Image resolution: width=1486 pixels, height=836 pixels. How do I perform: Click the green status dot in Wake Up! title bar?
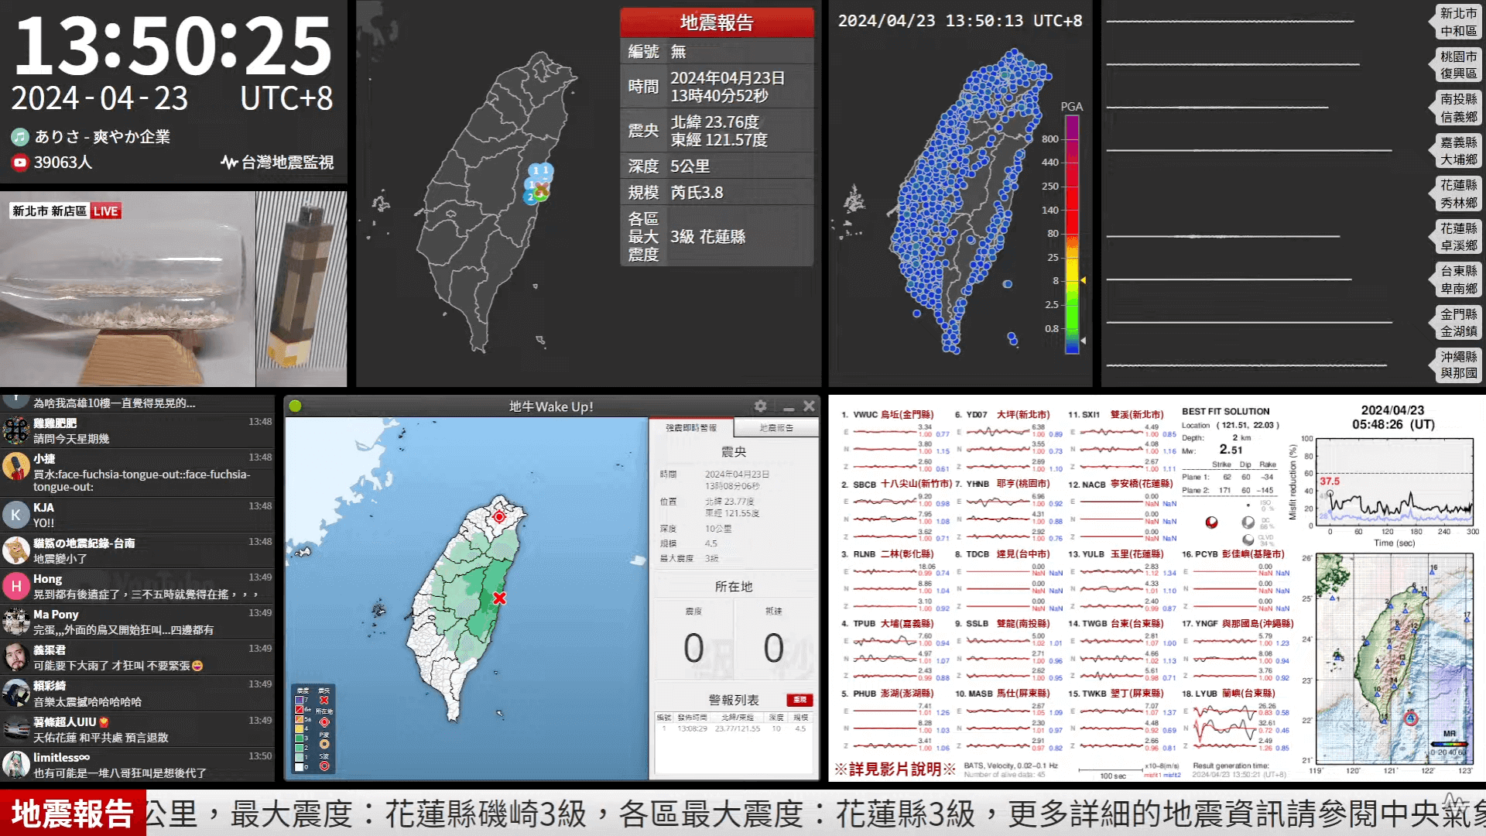point(295,406)
